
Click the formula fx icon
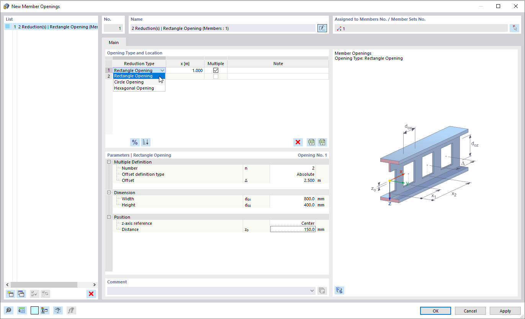point(71,311)
